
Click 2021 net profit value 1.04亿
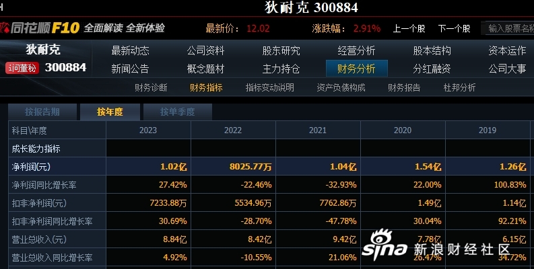click(343, 167)
